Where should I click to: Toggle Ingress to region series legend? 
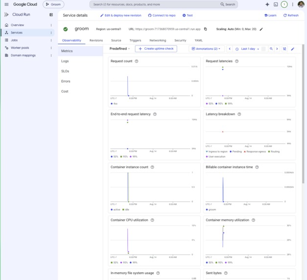216,151
